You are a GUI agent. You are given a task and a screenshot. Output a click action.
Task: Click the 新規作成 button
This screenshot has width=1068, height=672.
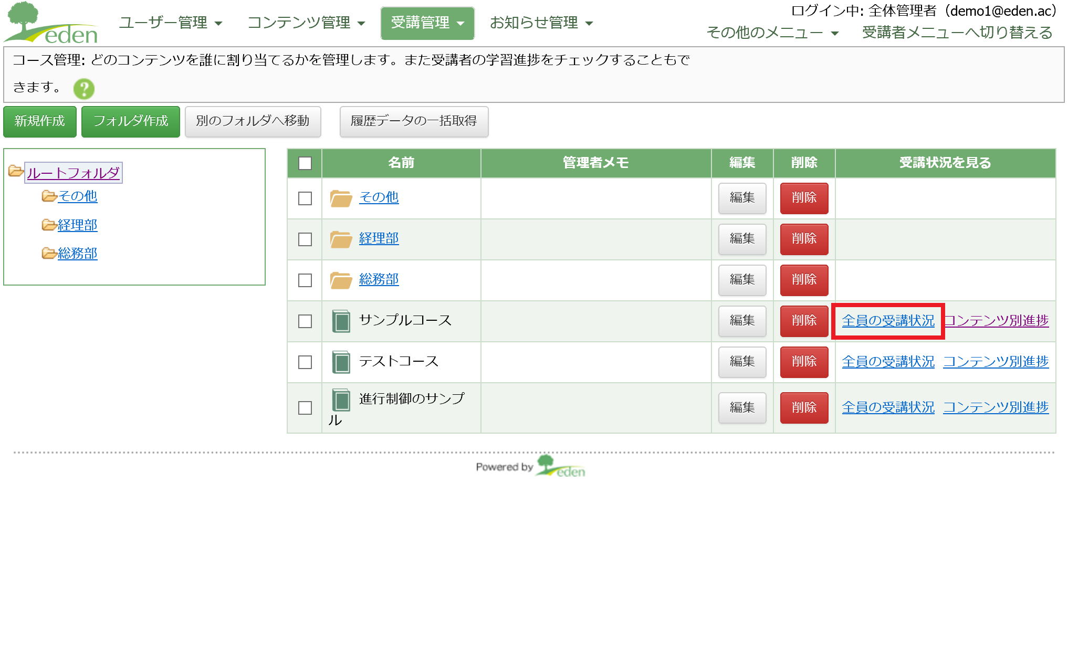[40, 121]
